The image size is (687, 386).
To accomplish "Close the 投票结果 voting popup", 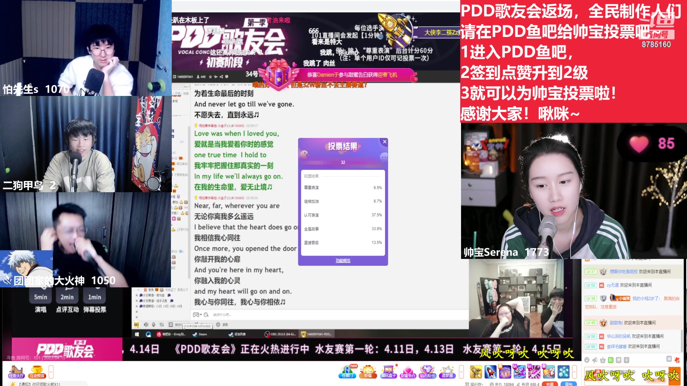I will click(x=385, y=142).
